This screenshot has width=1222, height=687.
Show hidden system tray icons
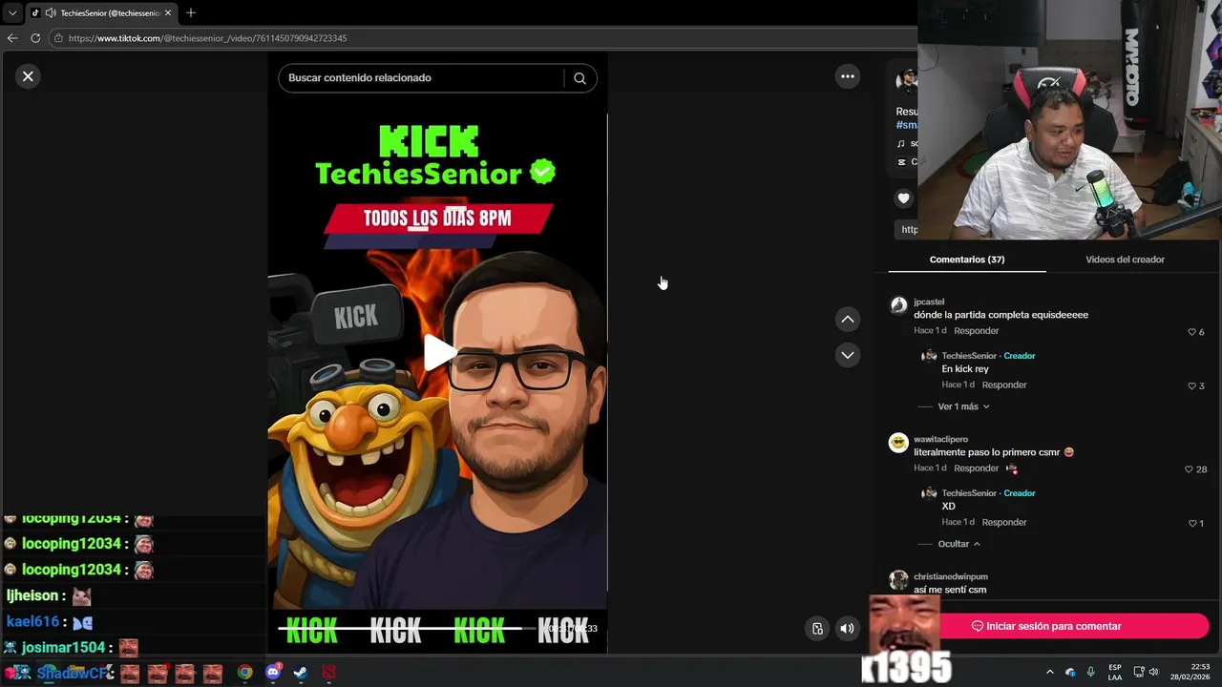[x=1050, y=673]
